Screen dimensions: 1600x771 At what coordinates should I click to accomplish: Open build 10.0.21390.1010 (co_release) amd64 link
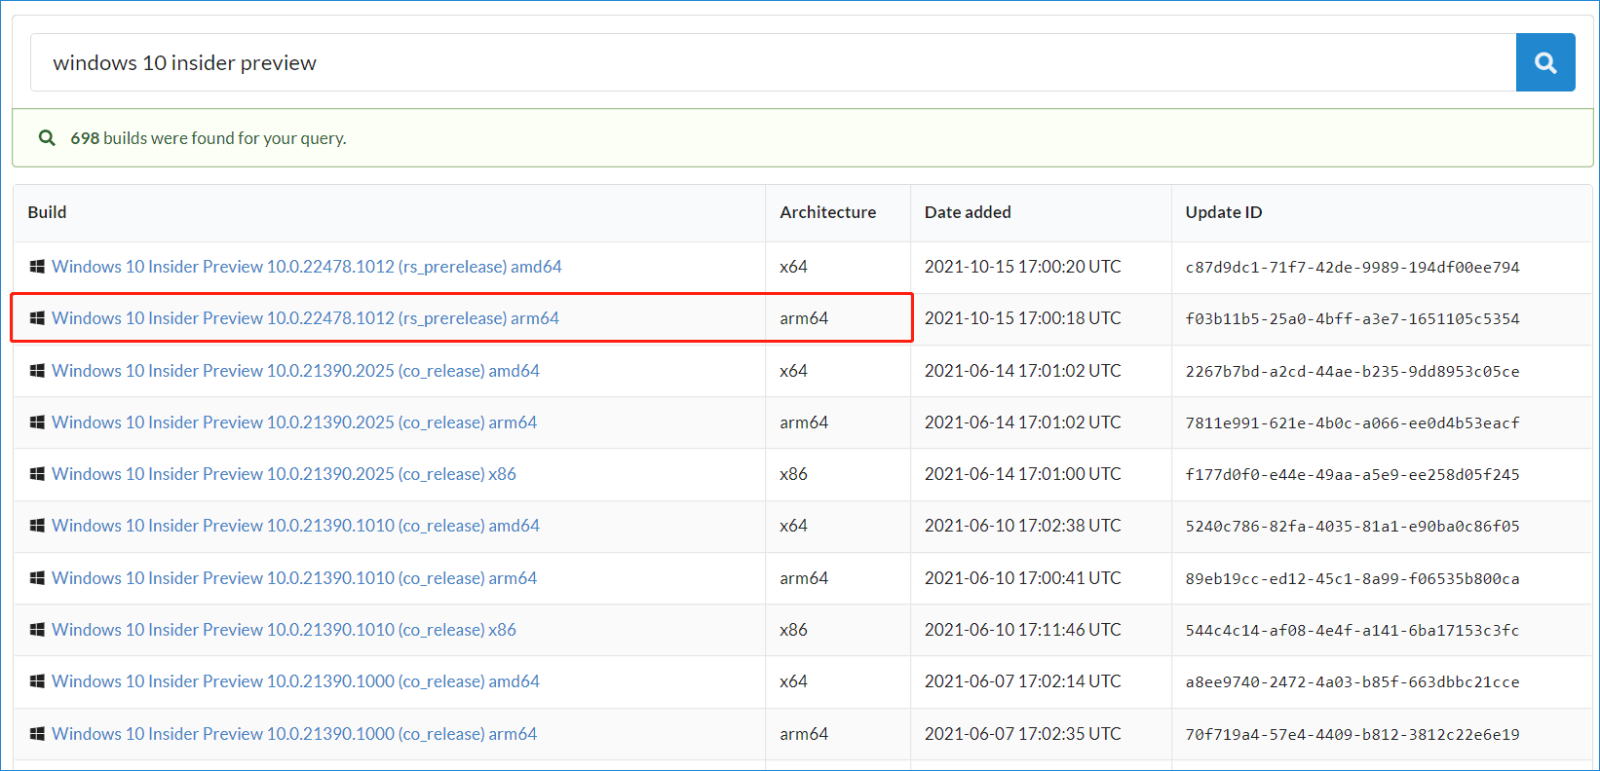tap(295, 526)
